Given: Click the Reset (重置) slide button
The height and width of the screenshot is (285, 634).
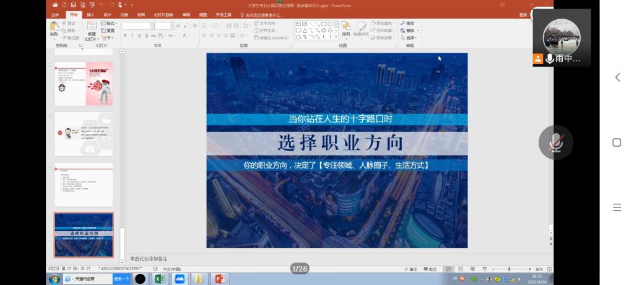Looking at the screenshot, I should click(109, 30).
